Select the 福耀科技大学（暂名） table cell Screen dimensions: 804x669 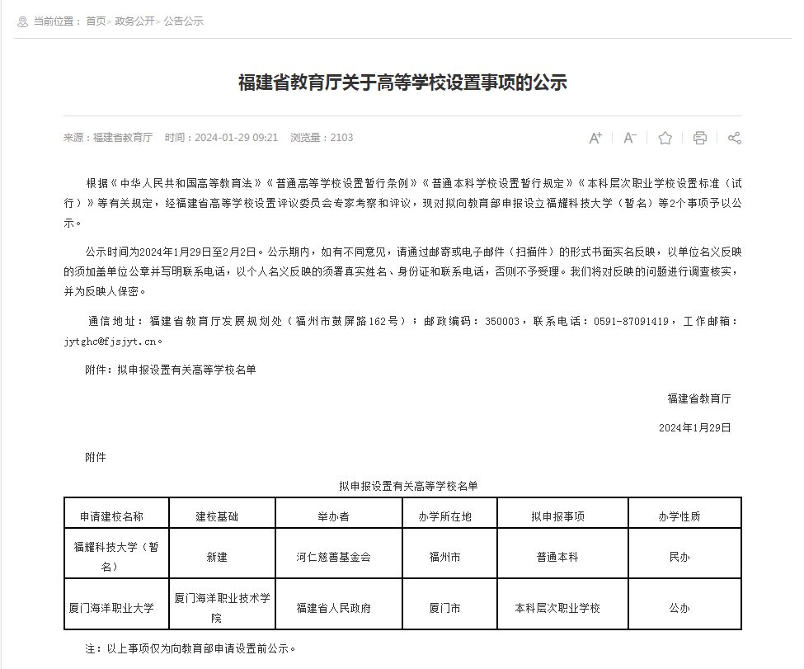point(116,557)
